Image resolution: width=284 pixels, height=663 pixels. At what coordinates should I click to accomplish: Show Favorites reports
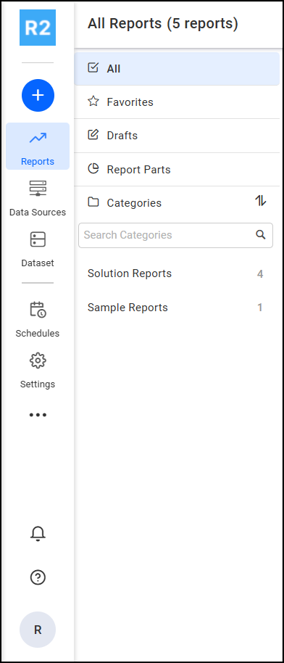pos(177,102)
